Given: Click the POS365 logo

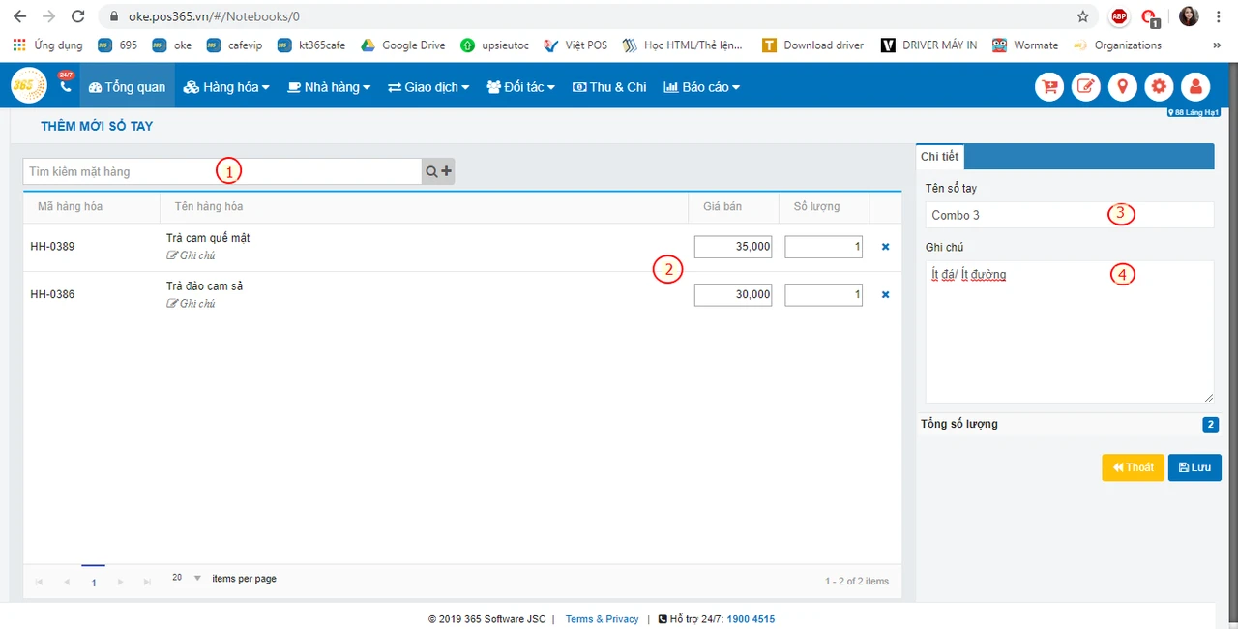Looking at the screenshot, I should (x=29, y=86).
